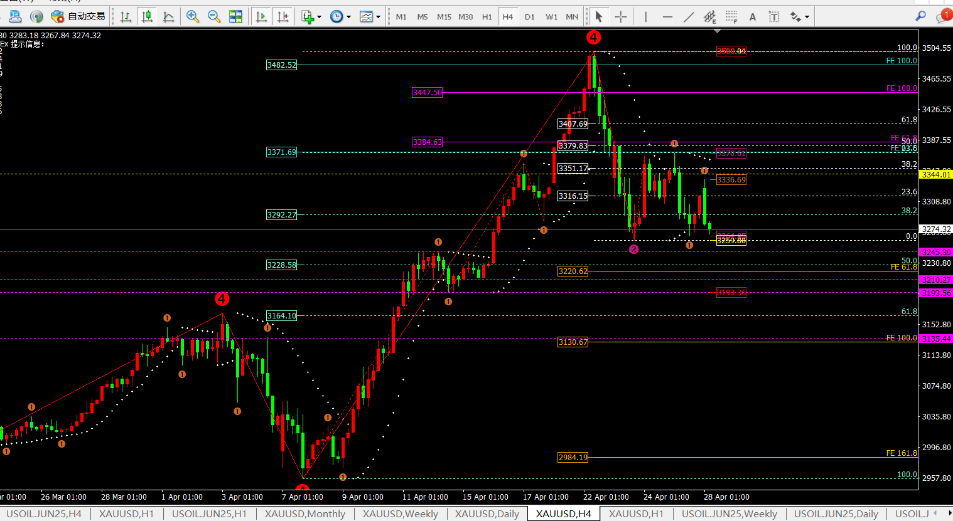953x521 pixels.
Task: Select the equidistant channel tool
Action: pos(709,17)
